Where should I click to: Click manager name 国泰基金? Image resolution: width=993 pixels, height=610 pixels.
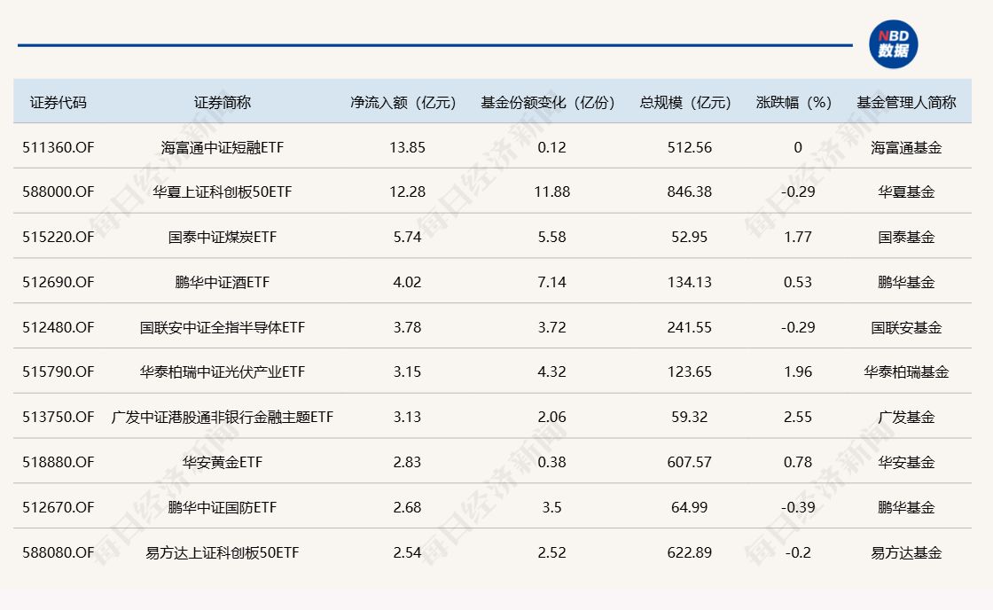(906, 237)
